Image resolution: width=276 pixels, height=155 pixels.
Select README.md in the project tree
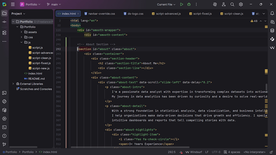tap(36, 79)
